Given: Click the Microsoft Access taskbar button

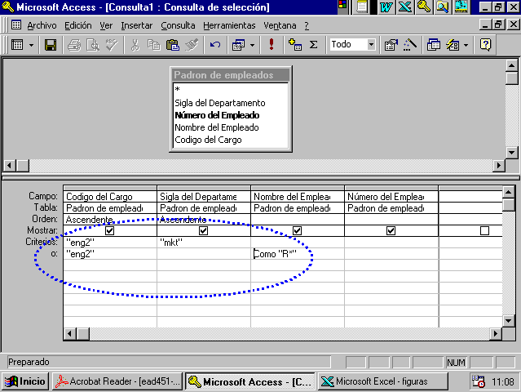Looking at the screenshot, I should (x=249, y=381).
